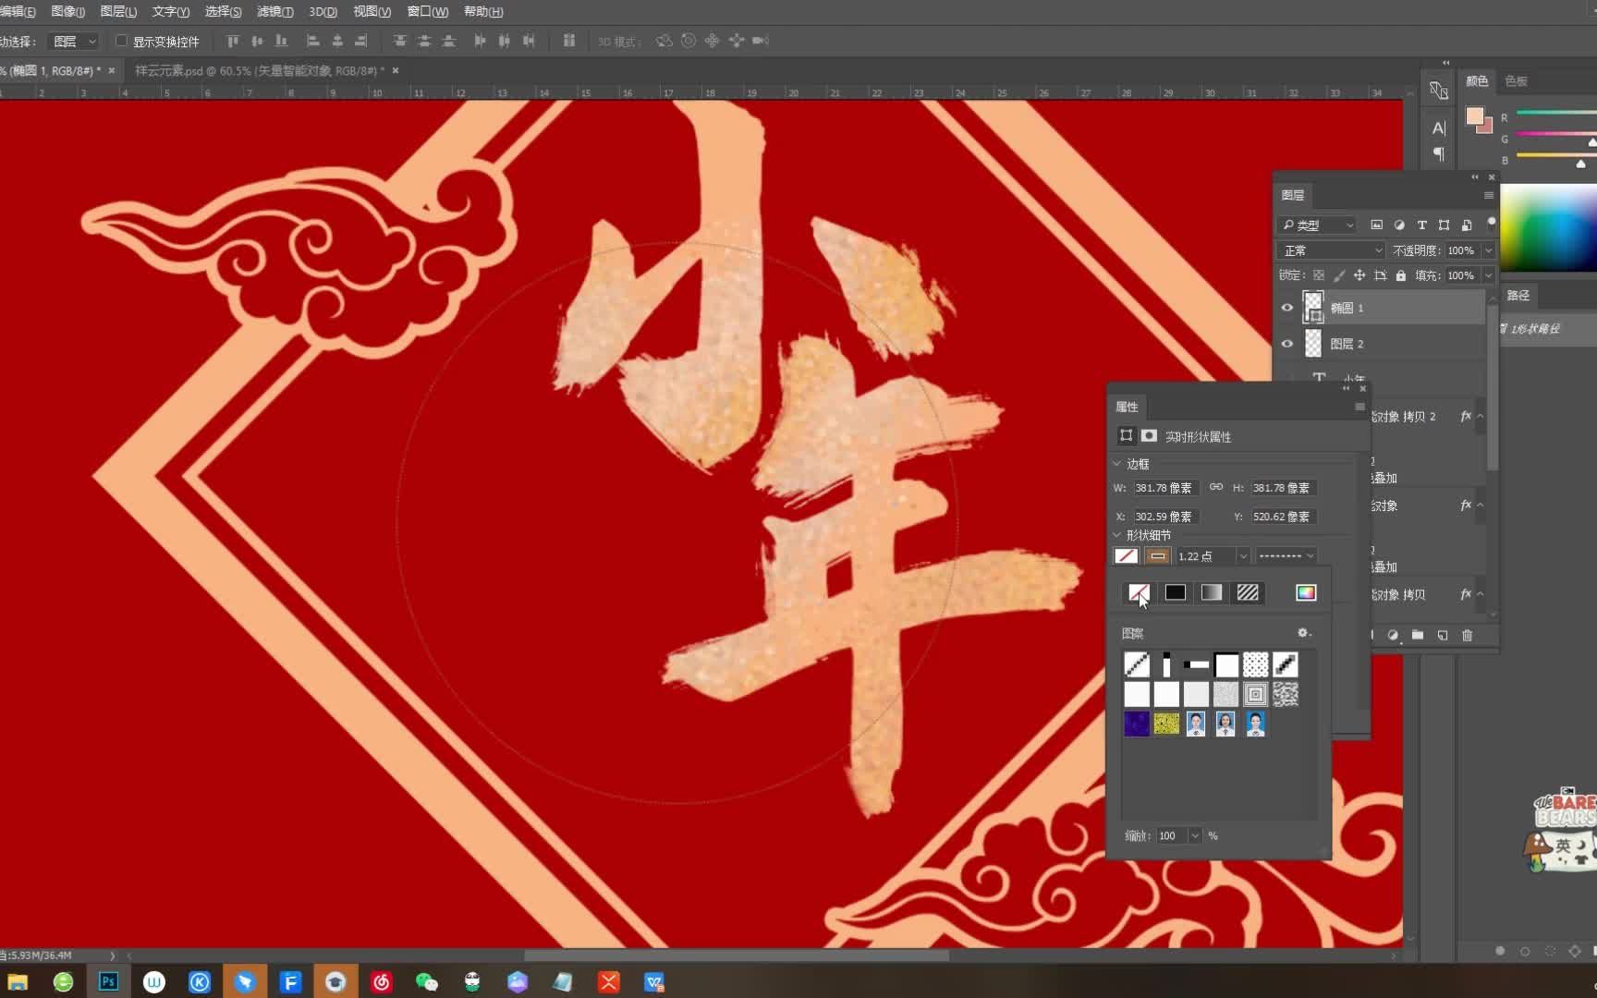The height and width of the screenshot is (998, 1597).
Task: Pick the pattern stroke fill option
Action: point(1248,592)
